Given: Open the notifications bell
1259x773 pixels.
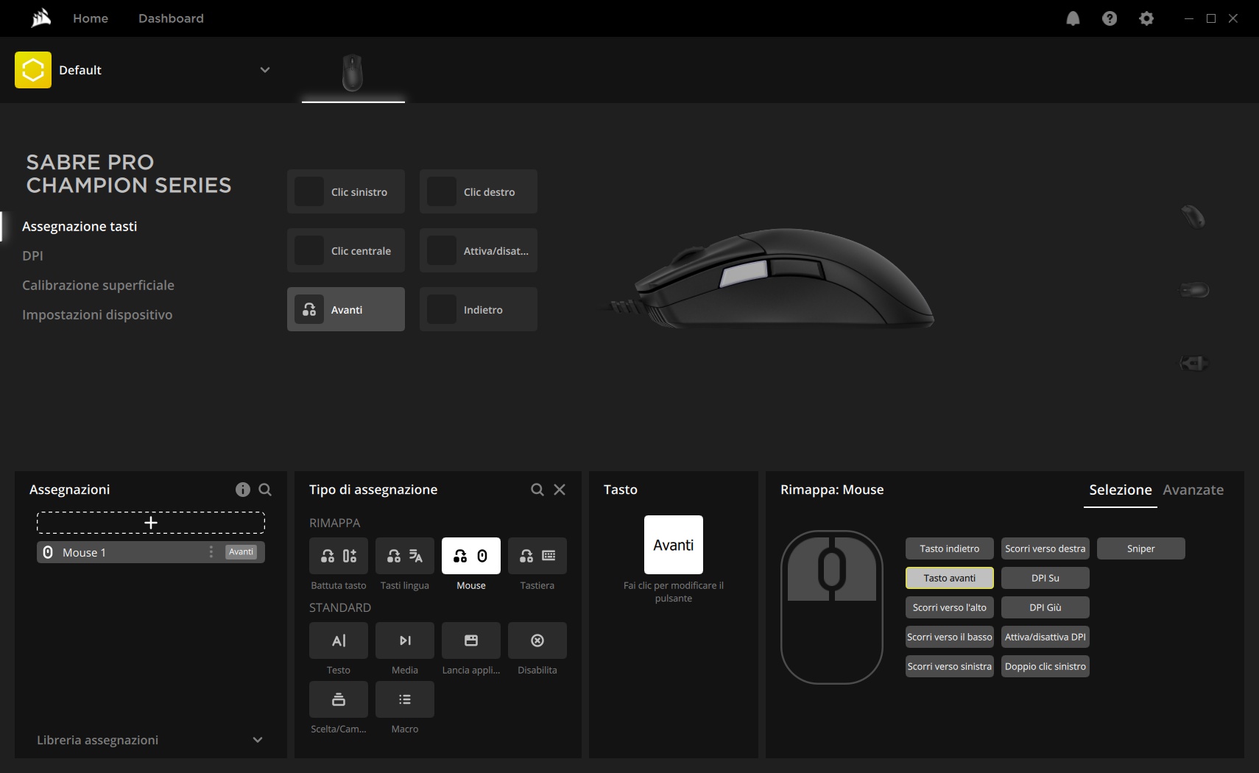Looking at the screenshot, I should coord(1073,18).
